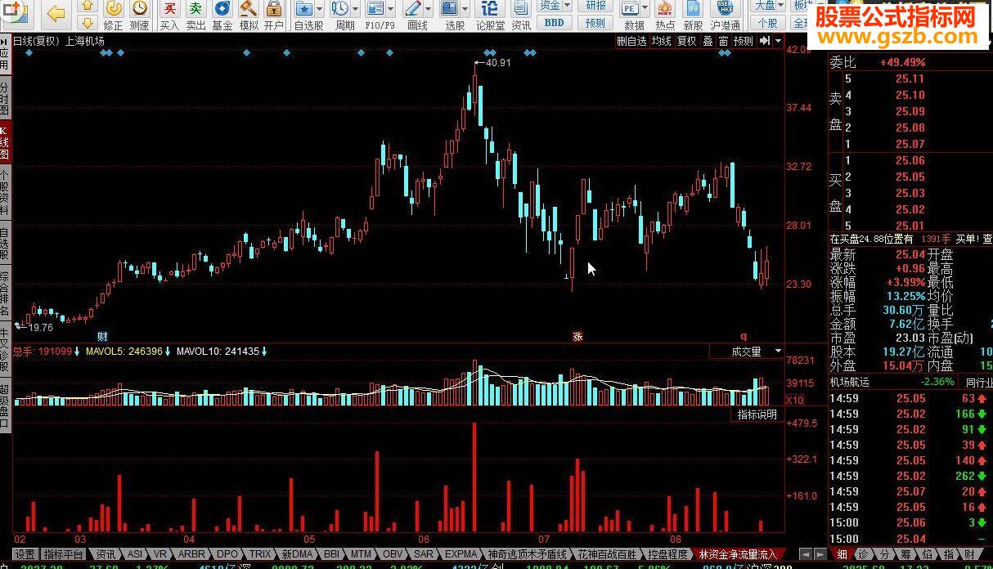The image size is (993, 569).
Task: Click the up arrow toolbar icon
Action: tap(88, 6)
